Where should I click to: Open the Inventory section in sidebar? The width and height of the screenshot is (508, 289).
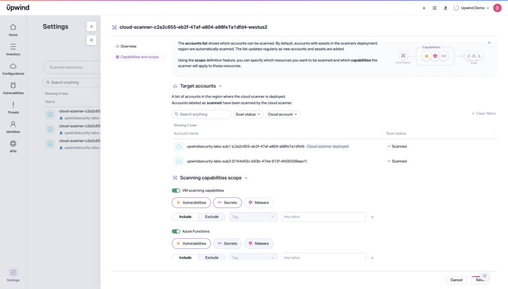coord(13,50)
